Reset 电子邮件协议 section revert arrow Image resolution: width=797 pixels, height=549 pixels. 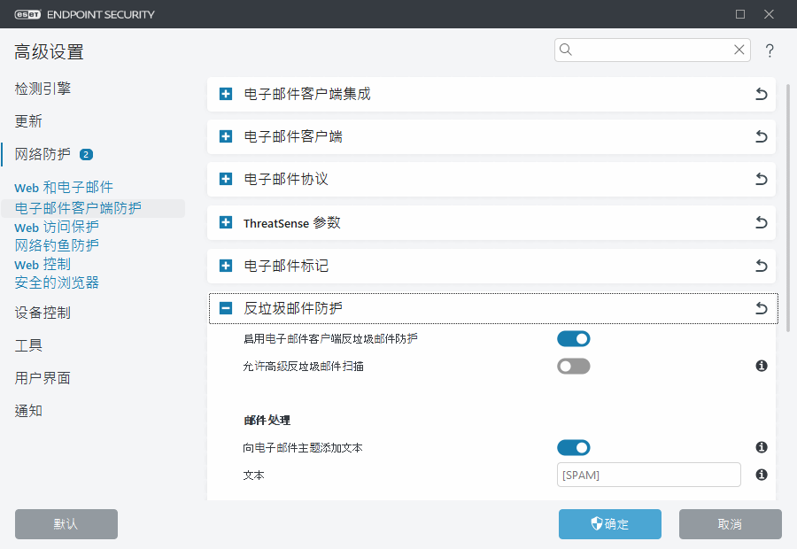761,179
